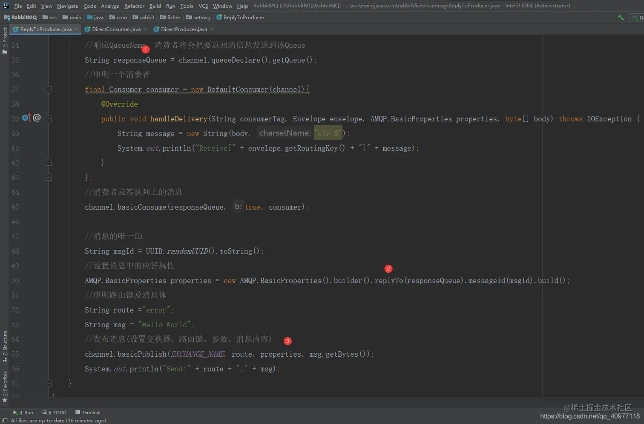The height and width of the screenshot is (424, 644).
Task: Click the fold end marker on line 57
Action: coord(49,383)
